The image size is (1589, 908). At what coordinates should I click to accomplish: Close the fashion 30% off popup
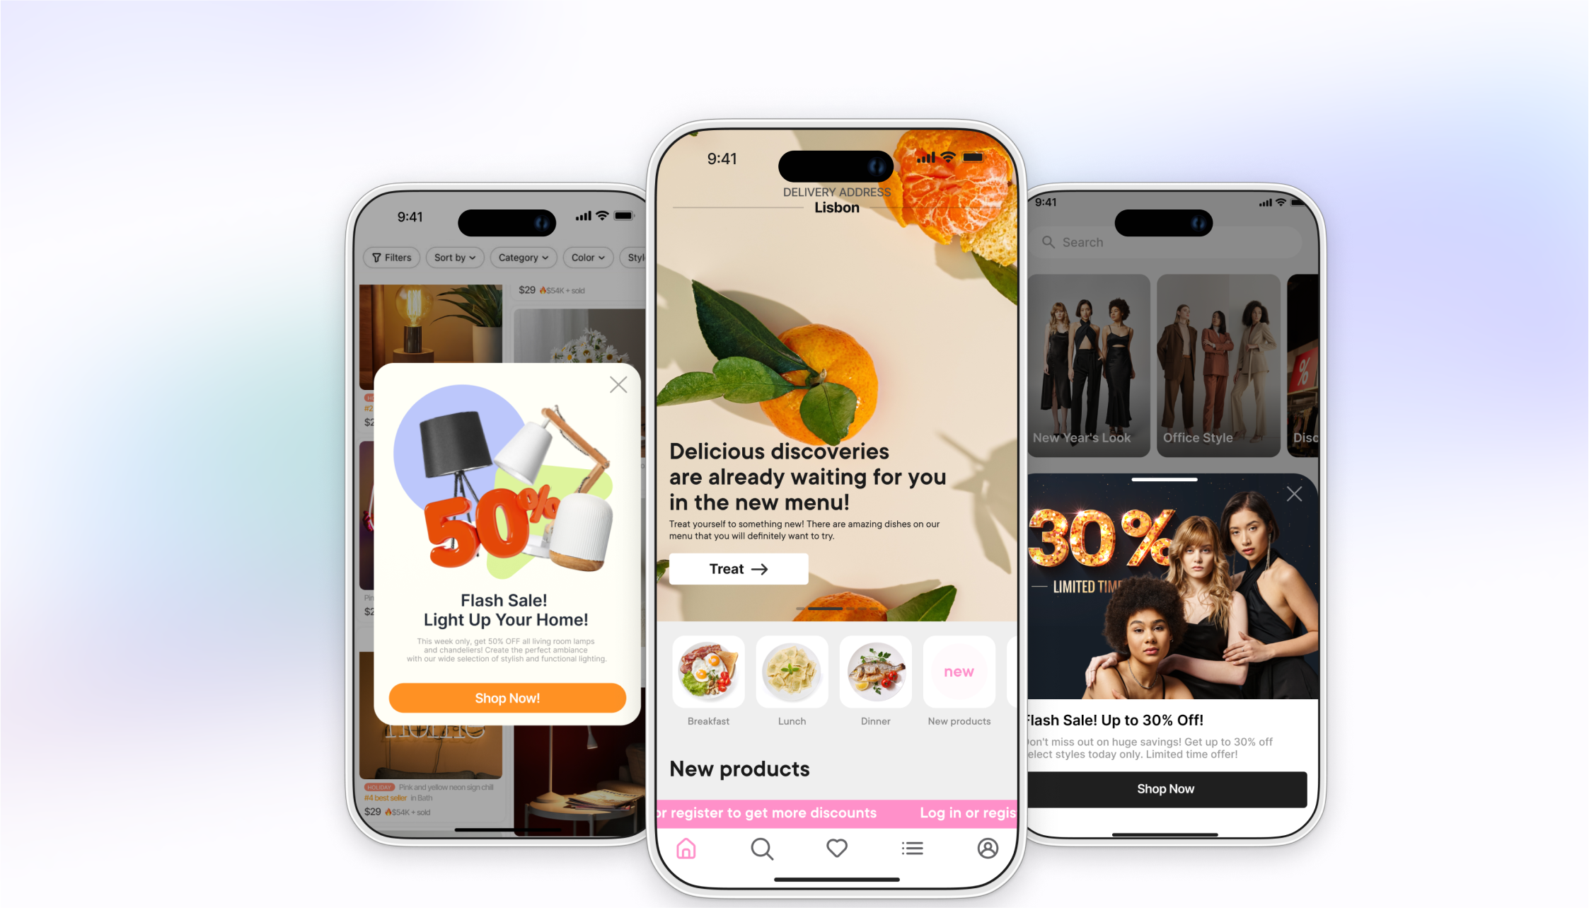tap(1295, 493)
